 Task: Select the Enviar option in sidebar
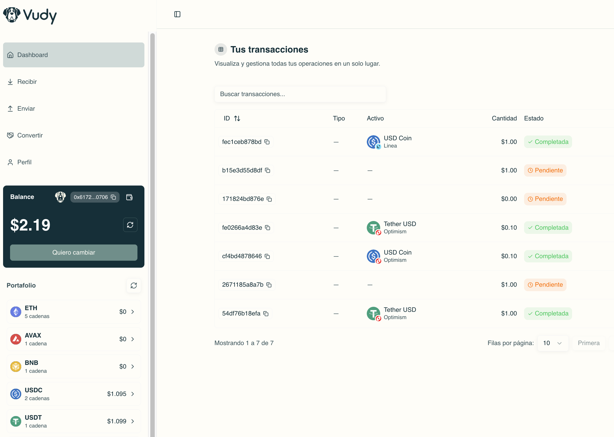click(26, 108)
